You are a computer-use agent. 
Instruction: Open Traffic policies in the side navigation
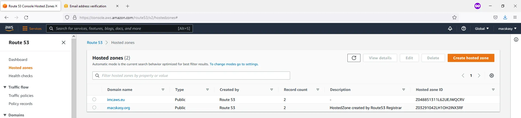pyautogui.click(x=21, y=96)
